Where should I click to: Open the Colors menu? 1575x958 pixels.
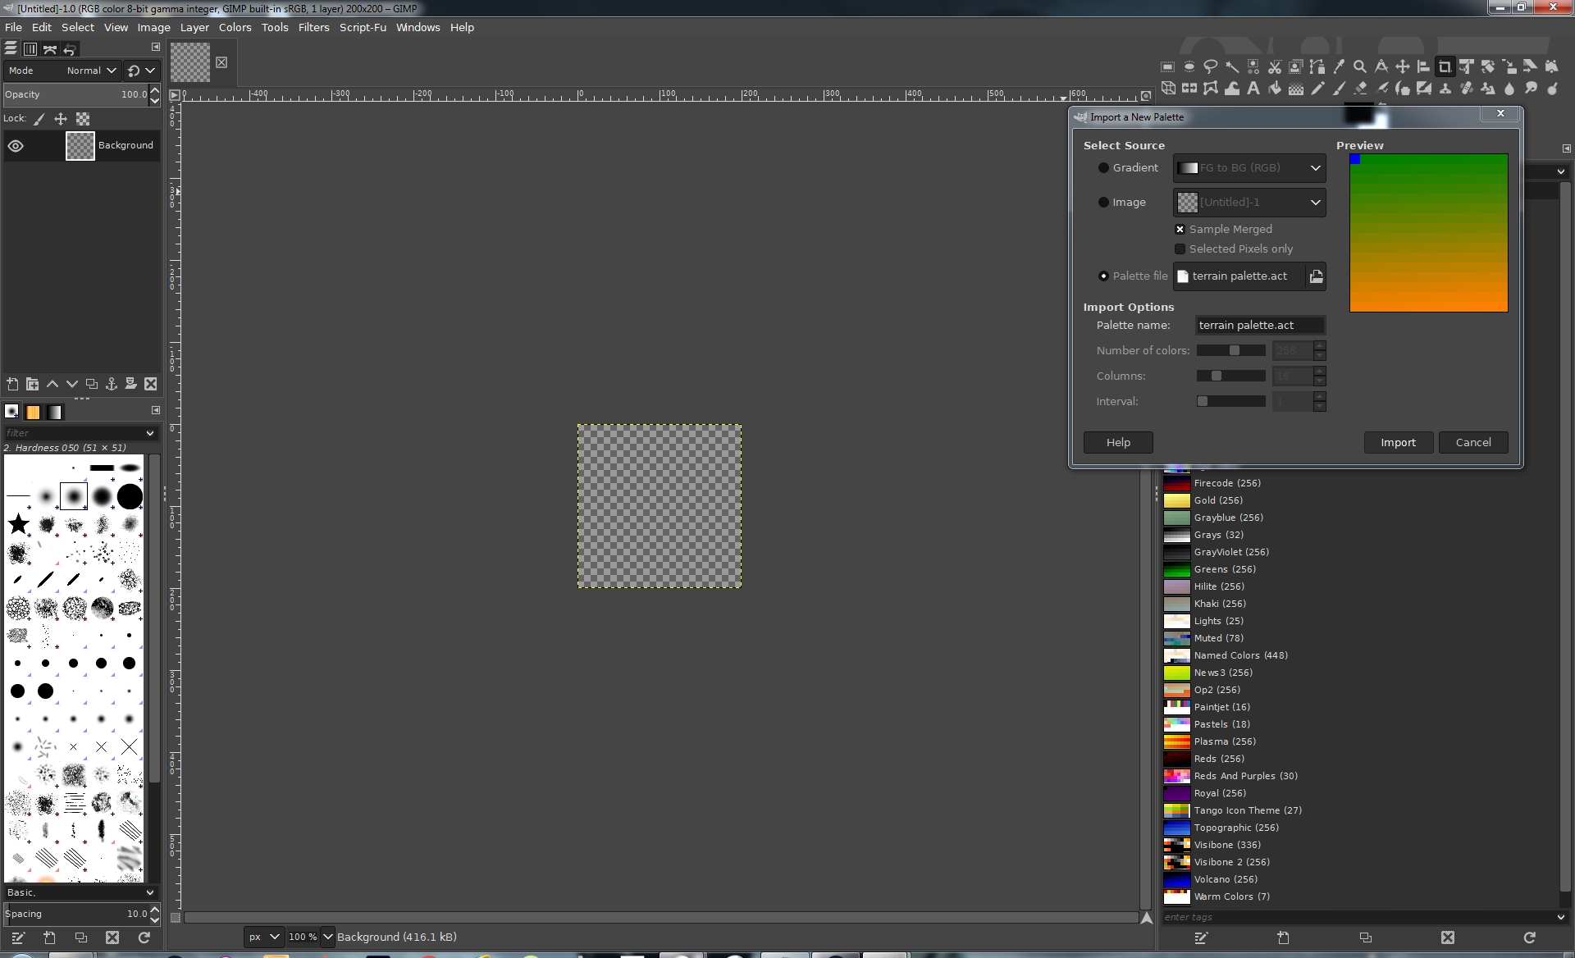[235, 27]
